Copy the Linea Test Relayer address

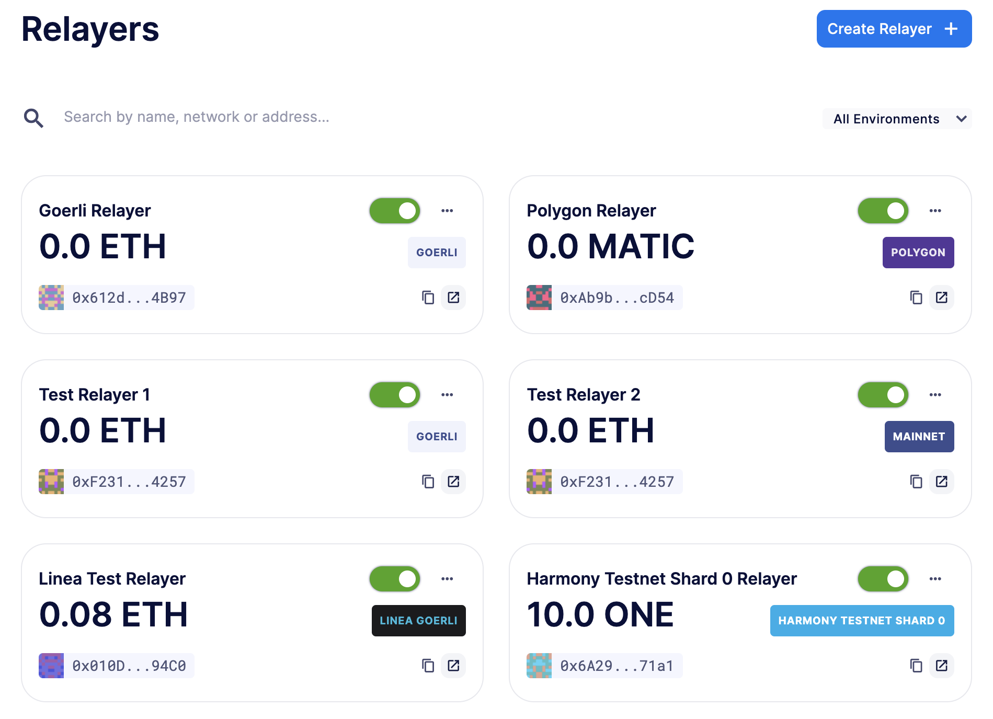[428, 666]
